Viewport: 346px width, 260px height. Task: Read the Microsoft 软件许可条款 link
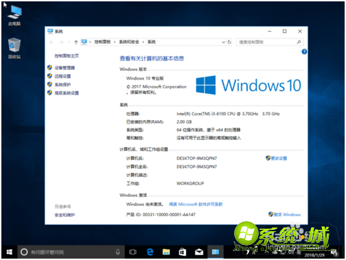click(x=196, y=204)
